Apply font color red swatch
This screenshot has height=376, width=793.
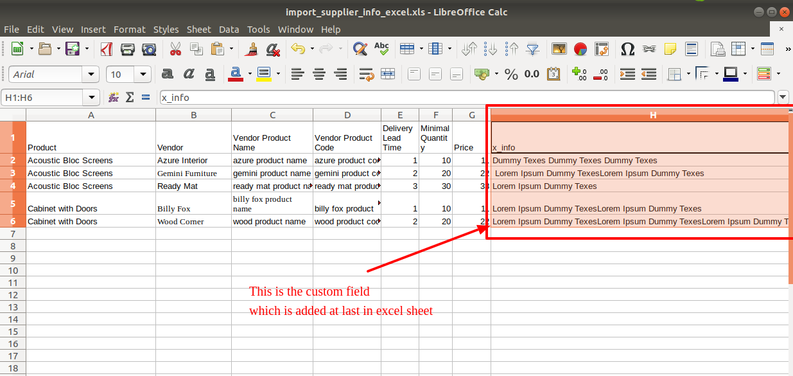point(236,74)
